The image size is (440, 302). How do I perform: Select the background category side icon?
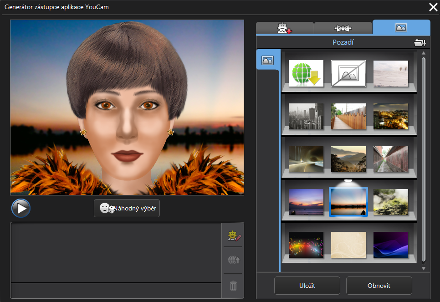point(268,60)
